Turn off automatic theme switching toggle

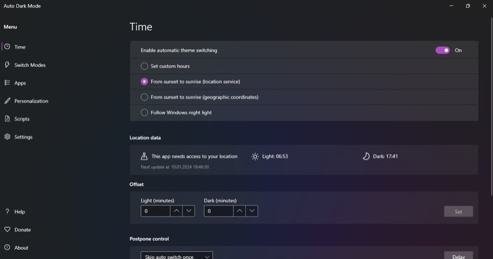(442, 50)
